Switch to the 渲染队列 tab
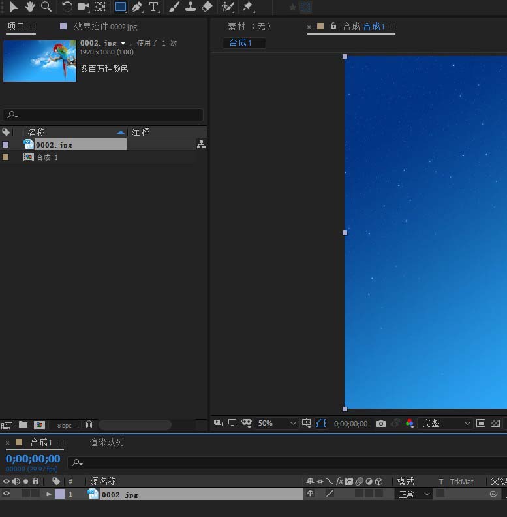 pyautogui.click(x=106, y=442)
